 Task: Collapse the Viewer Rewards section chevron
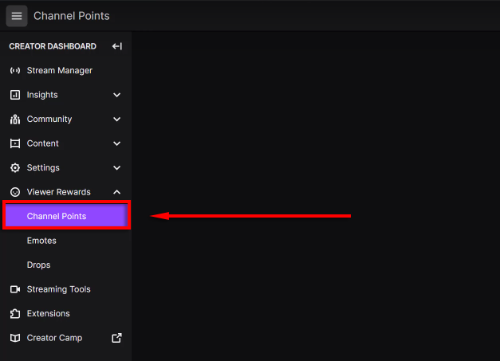(116, 192)
